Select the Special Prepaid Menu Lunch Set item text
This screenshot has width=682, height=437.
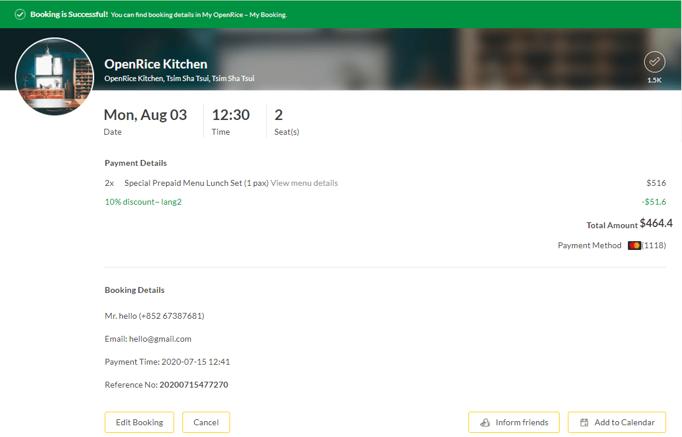point(196,183)
